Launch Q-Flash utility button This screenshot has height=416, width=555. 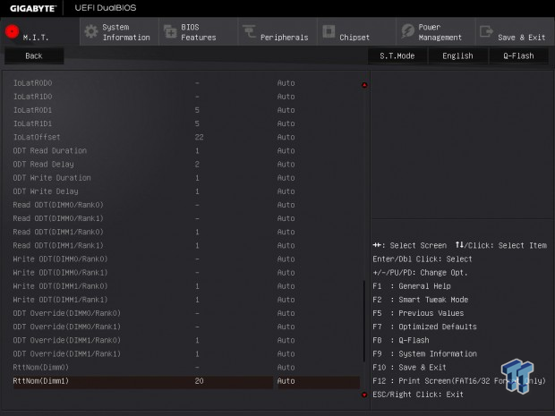click(x=518, y=55)
